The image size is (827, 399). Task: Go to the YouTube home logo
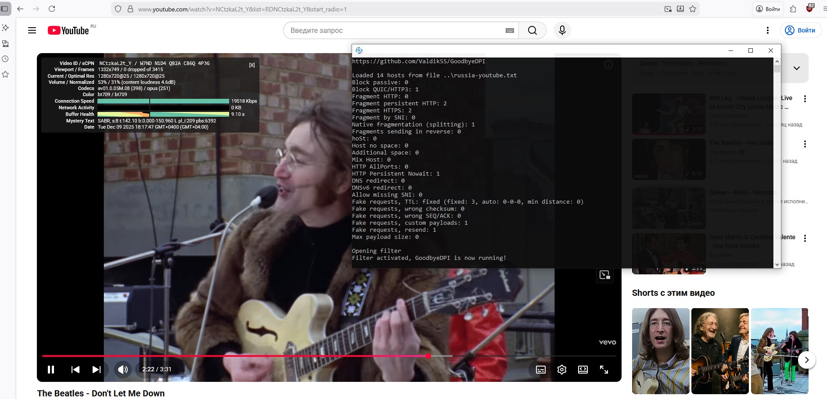(68, 30)
